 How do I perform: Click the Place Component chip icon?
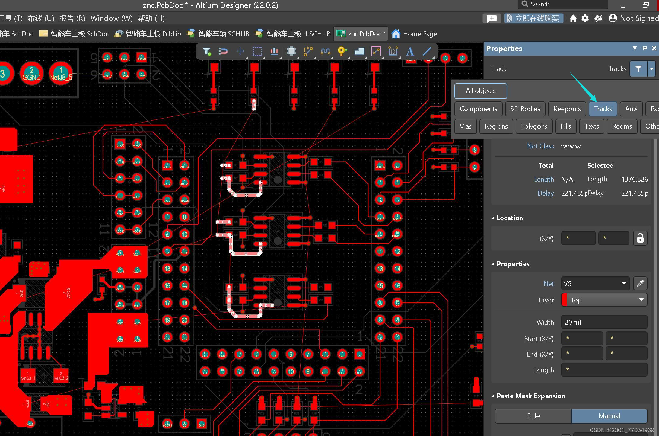291,51
